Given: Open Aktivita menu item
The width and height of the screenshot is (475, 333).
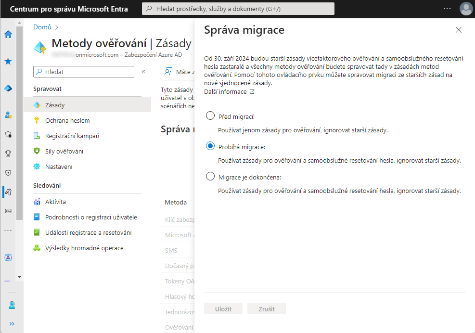Looking at the screenshot, I should 87,202.
